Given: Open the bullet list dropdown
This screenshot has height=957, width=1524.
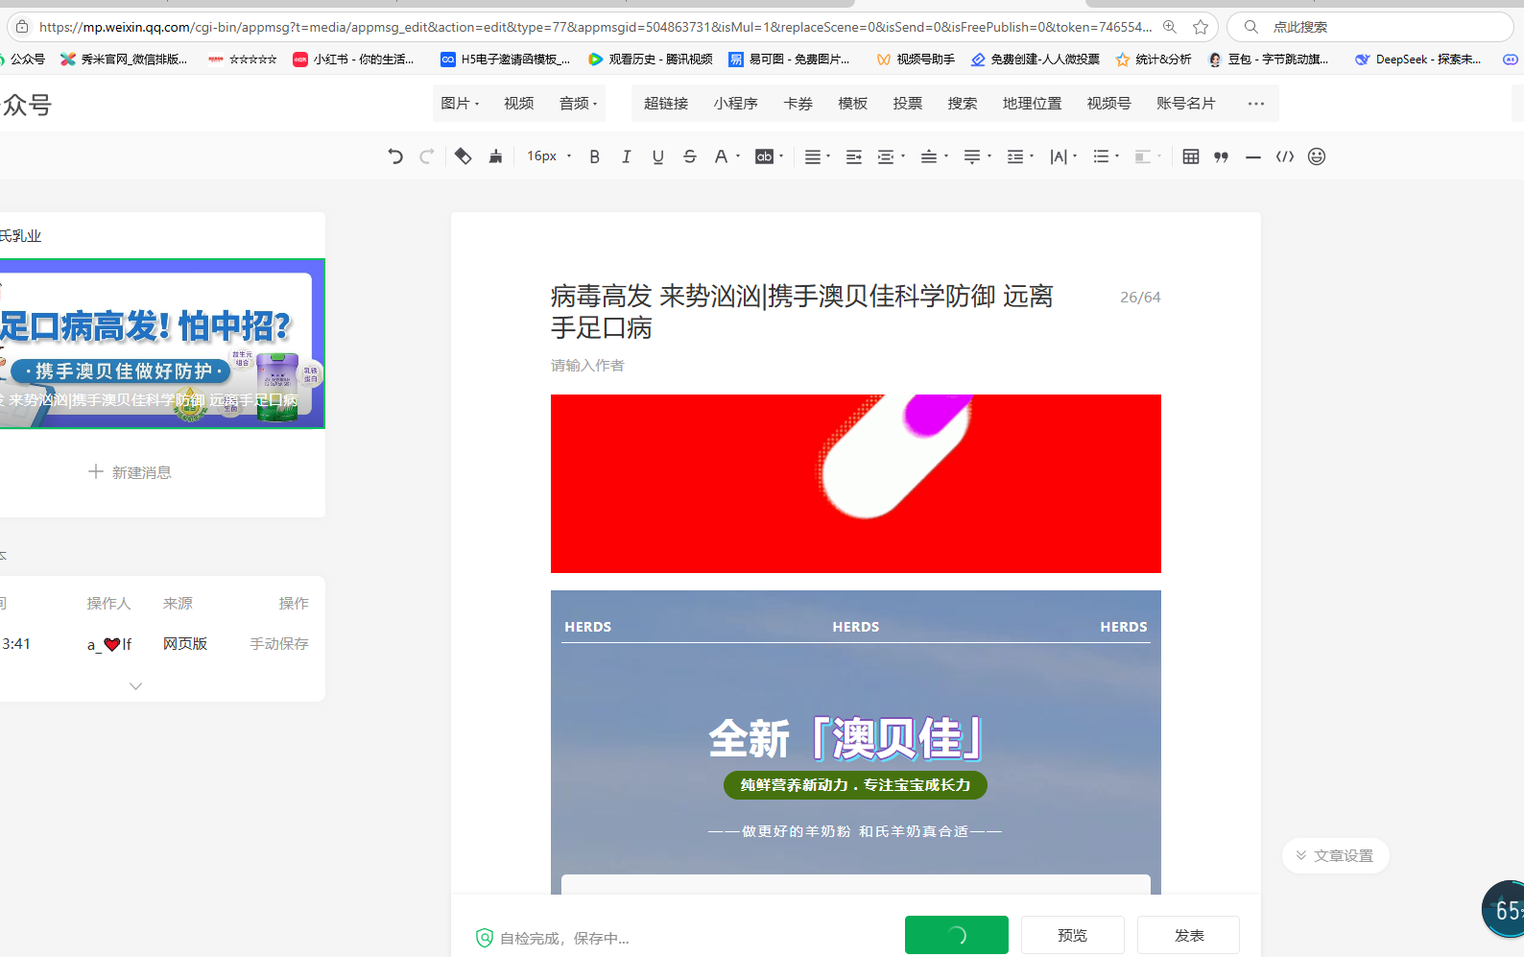Looking at the screenshot, I should pyautogui.click(x=1107, y=156).
